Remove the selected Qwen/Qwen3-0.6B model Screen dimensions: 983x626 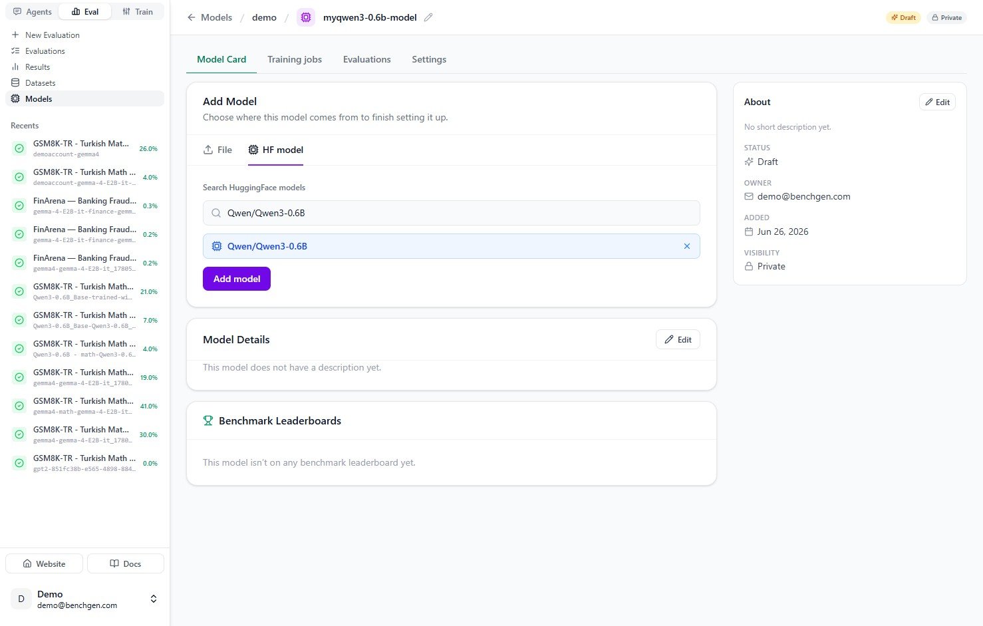point(687,246)
